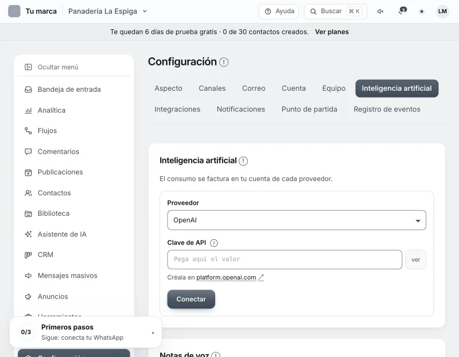This screenshot has width=459, height=357.
Task: Switch to the Registro de eventos tab
Action: (387, 109)
